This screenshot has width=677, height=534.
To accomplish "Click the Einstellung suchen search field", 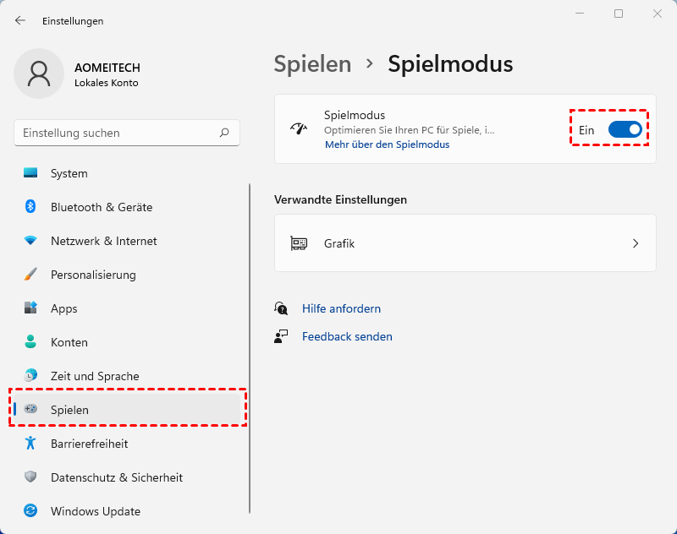I will 118,133.
